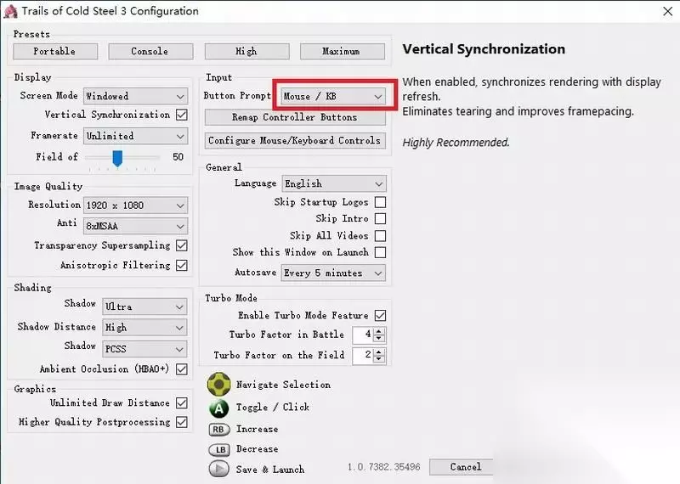Image resolution: width=680 pixels, height=484 pixels.
Task: Open the Resolution dropdown
Action: coord(135,205)
